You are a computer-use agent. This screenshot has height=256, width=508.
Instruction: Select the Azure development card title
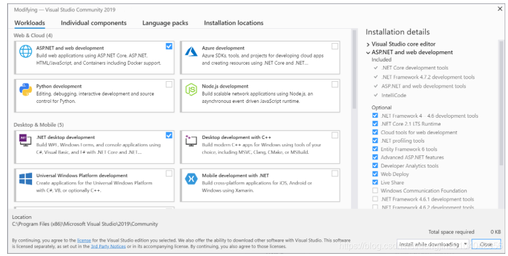pyautogui.click(x=223, y=48)
